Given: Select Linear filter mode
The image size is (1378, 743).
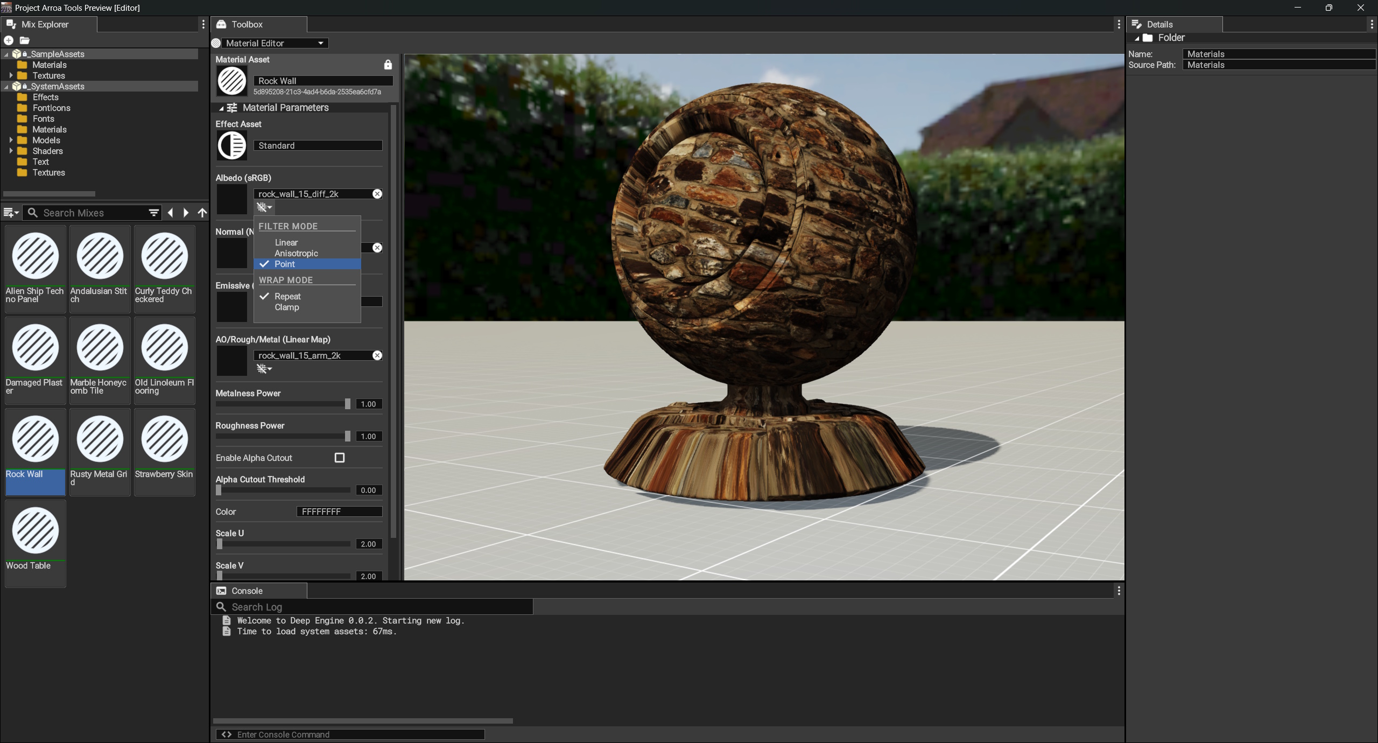Looking at the screenshot, I should pyautogui.click(x=286, y=243).
